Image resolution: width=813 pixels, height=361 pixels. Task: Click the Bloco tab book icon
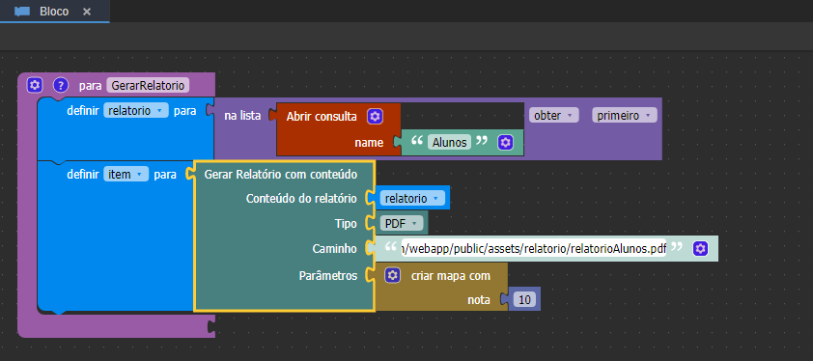pos(22,12)
